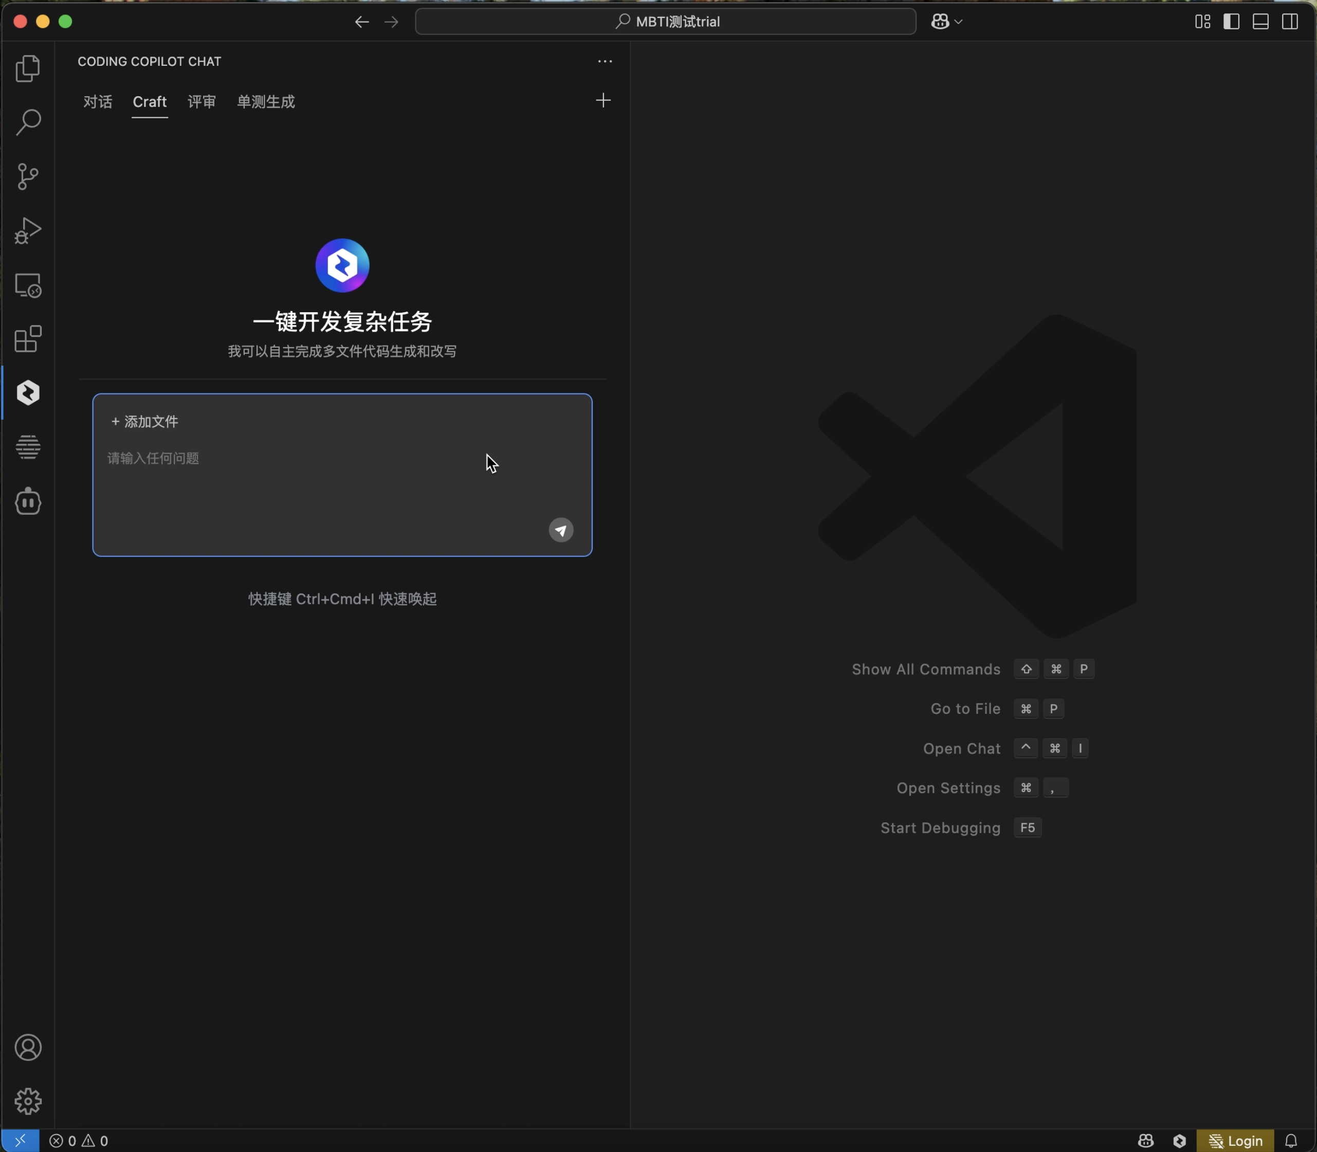Click the Coding Copilot activity bar icon
Viewport: 1317px width, 1152px height.
tap(28, 393)
